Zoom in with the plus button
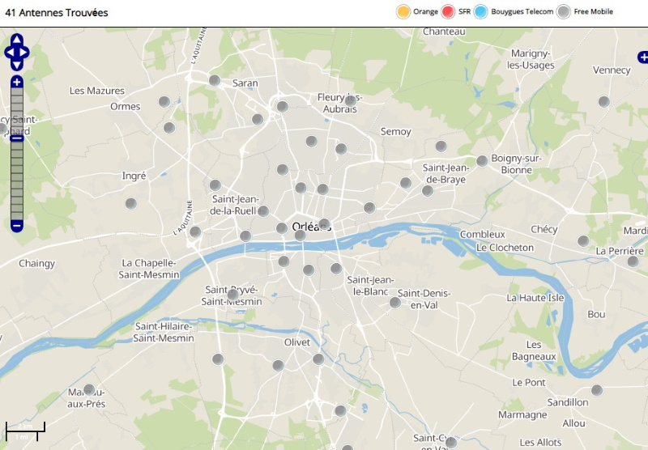Image resolution: width=648 pixels, height=450 pixels. (16, 82)
